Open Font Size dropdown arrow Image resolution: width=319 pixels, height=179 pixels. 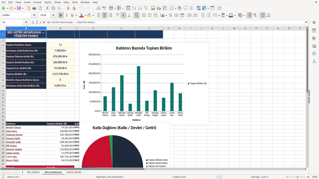tap(53, 15)
